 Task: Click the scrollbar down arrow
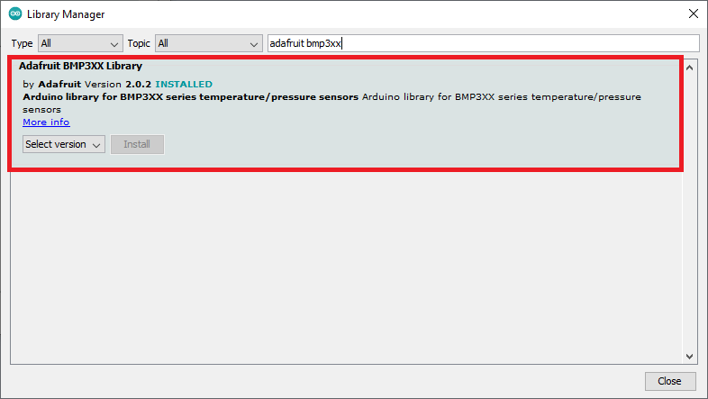[691, 356]
